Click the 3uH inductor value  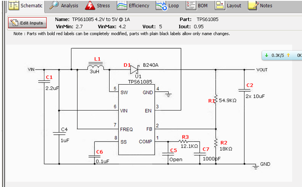pyautogui.click(x=94, y=72)
